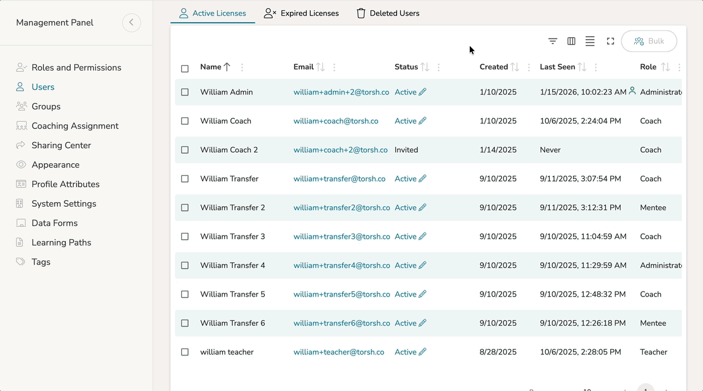Click the edit pencil next to William Admin's status
This screenshot has width=703, height=391.
423,92
